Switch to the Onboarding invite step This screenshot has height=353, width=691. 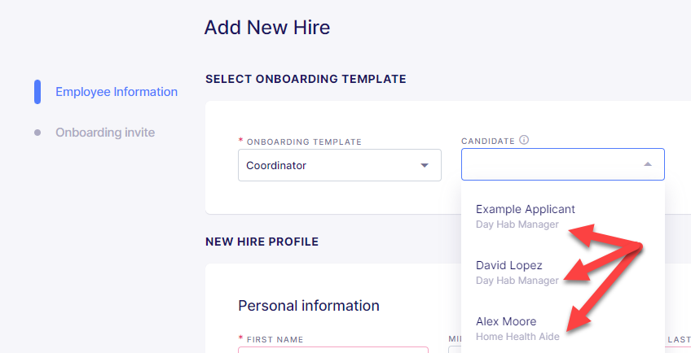point(105,133)
